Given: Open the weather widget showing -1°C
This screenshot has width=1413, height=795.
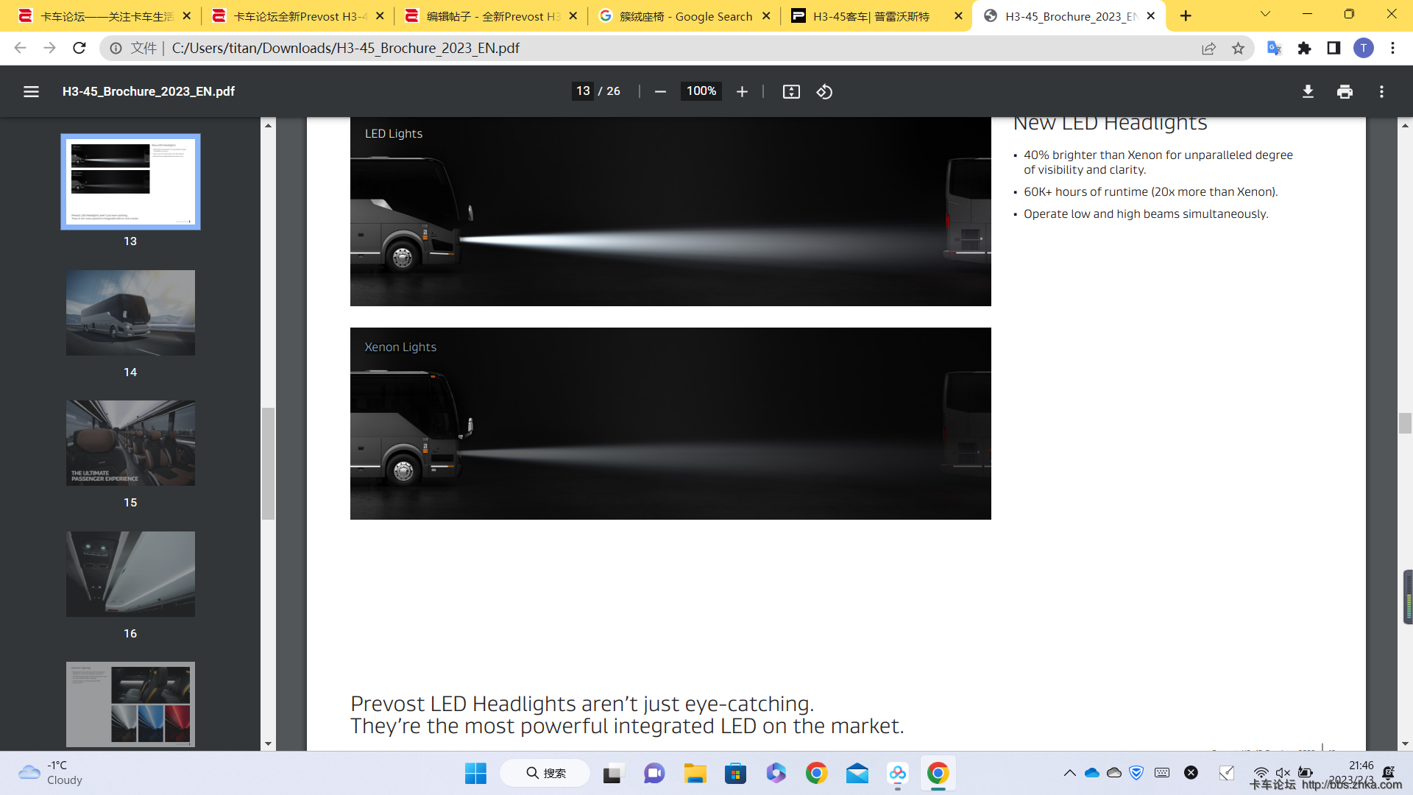Looking at the screenshot, I should tap(50, 773).
